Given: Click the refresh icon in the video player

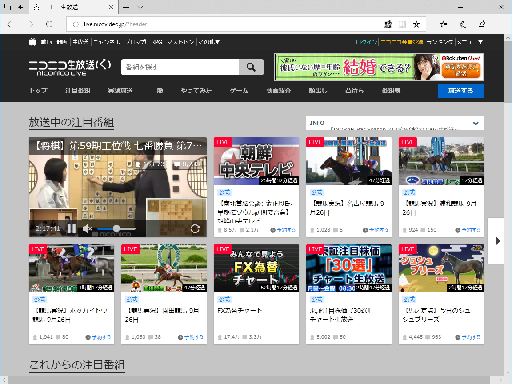Looking at the screenshot, I should tap(195, 228).
